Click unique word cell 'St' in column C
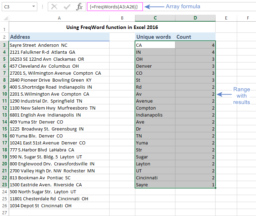The height and width of the screenshot is (216, 256). point(155,80)
